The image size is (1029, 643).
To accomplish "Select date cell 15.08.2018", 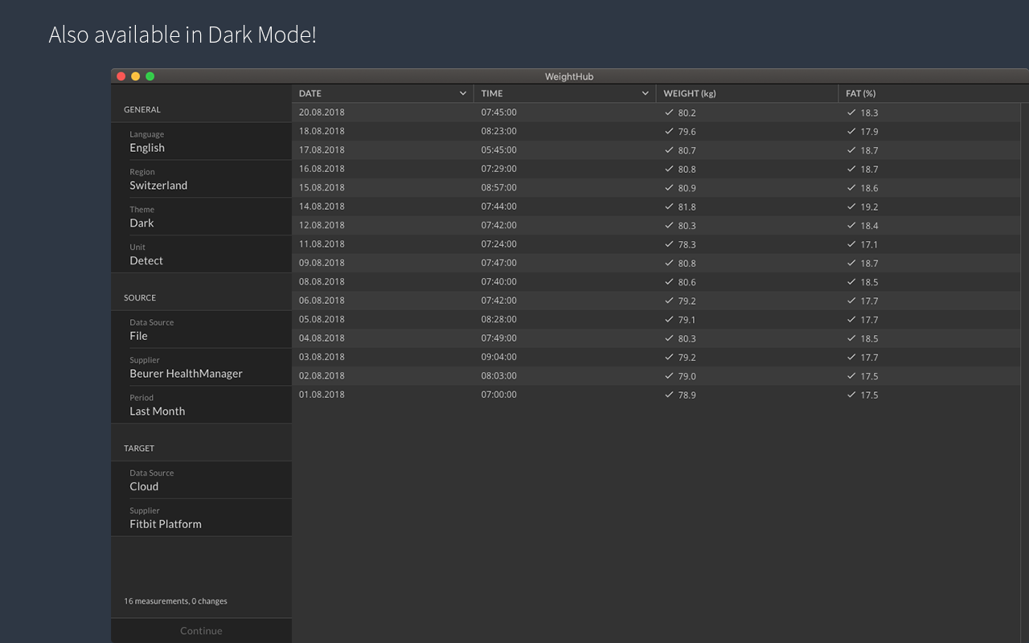I will pyautogui.click(x=322, y=187).
